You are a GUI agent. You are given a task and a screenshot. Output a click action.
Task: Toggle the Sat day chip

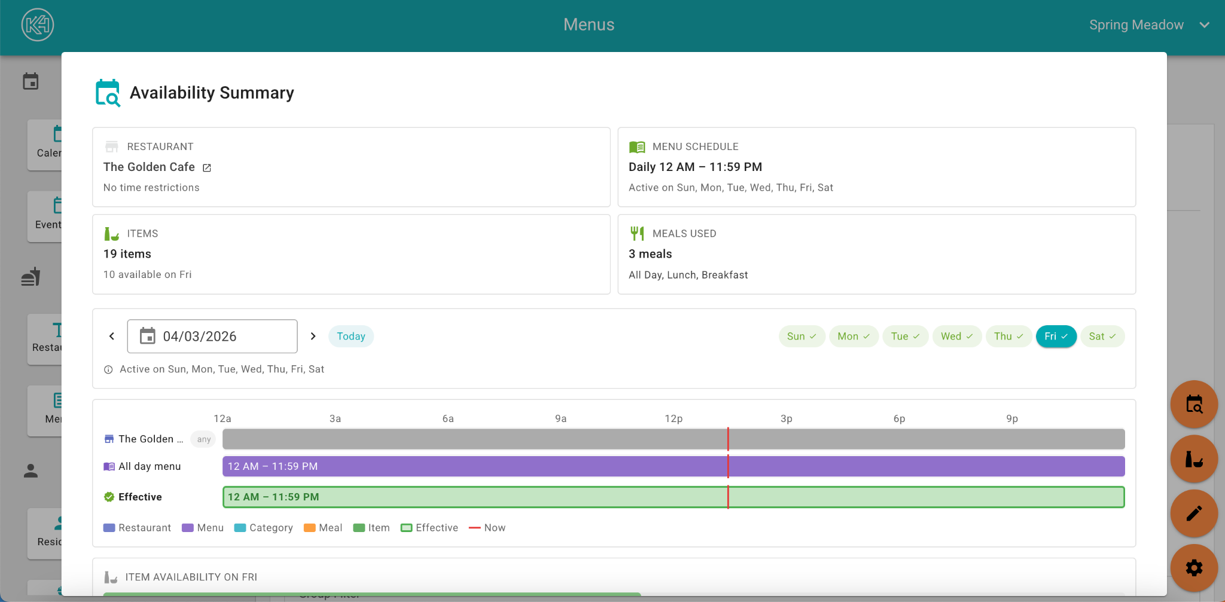[x=1102, y=337]
